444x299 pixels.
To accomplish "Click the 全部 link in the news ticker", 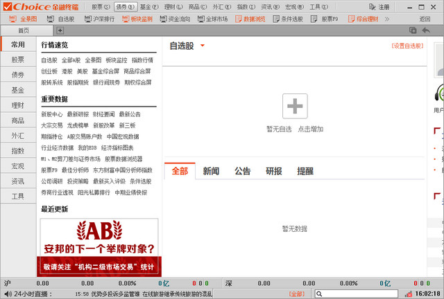I will click(296, 294).
